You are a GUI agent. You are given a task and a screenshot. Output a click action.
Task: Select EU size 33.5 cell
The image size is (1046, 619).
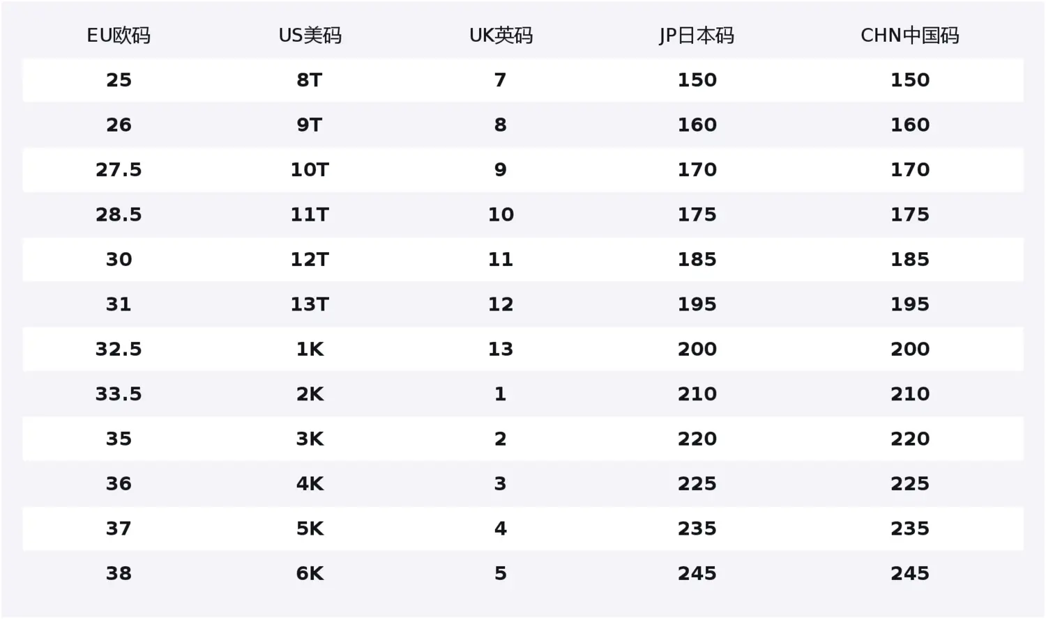(x=119, y=394)
